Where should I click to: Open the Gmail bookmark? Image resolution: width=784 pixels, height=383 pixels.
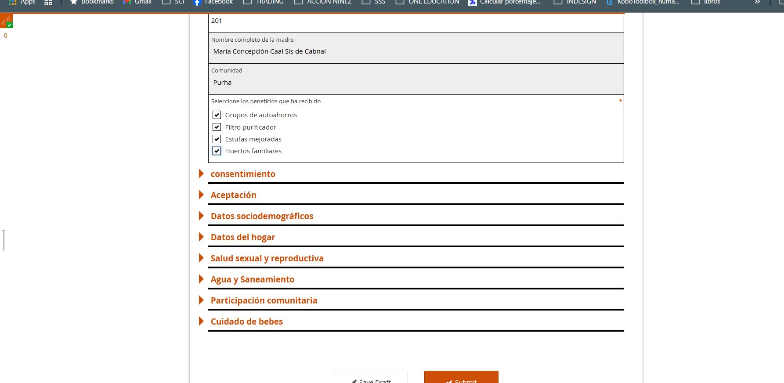pos(137,2)
